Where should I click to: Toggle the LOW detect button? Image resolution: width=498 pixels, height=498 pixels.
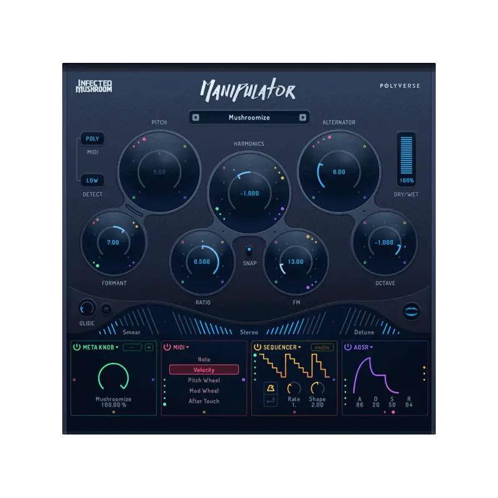click(x=92, y=181)
